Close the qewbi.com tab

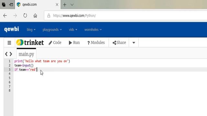[57, 5]
